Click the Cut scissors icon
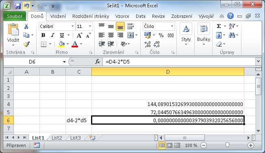The image size is (265, 153). click(x=26, y=26)
